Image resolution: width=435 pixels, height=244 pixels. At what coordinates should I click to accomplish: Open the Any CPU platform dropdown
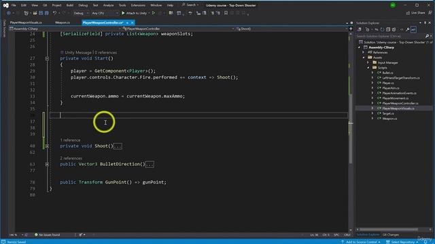coord(105,13)
